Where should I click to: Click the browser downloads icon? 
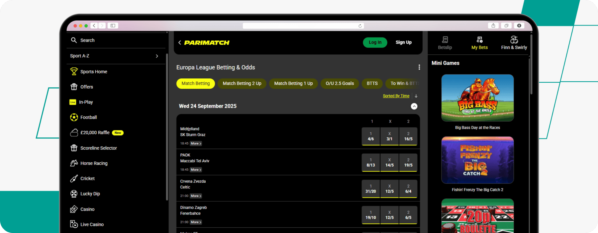(519, 26)
